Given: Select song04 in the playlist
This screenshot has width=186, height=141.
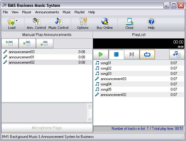Looking at the screenshot, I should 139,84.
